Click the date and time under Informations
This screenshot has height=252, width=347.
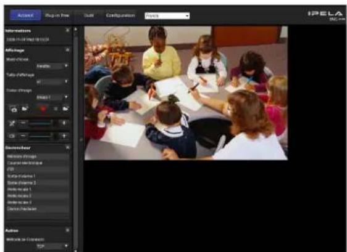(28, 39)
